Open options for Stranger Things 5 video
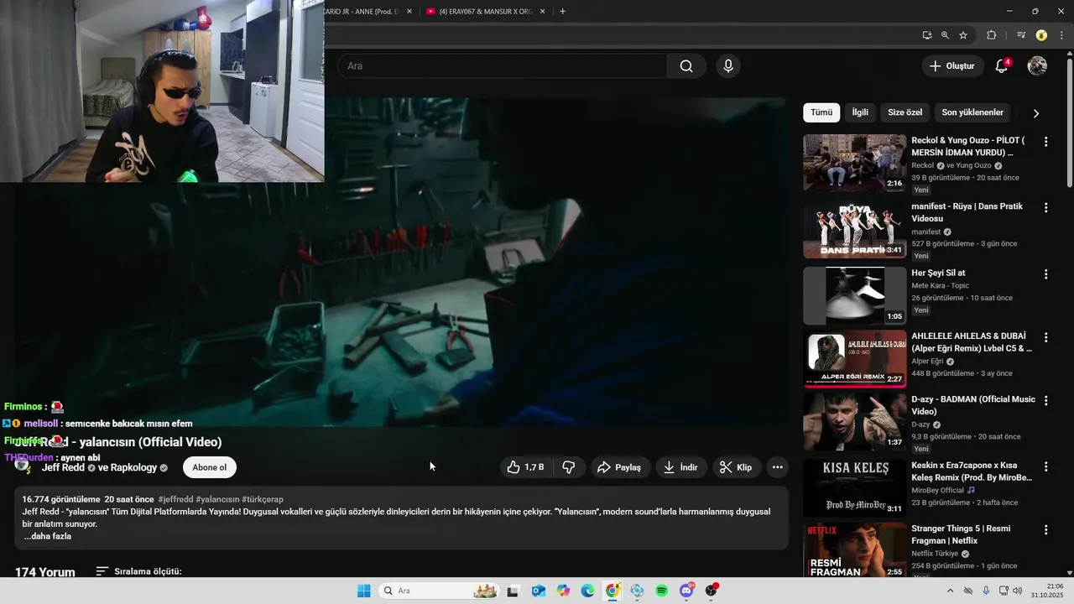 (1045, 530)
